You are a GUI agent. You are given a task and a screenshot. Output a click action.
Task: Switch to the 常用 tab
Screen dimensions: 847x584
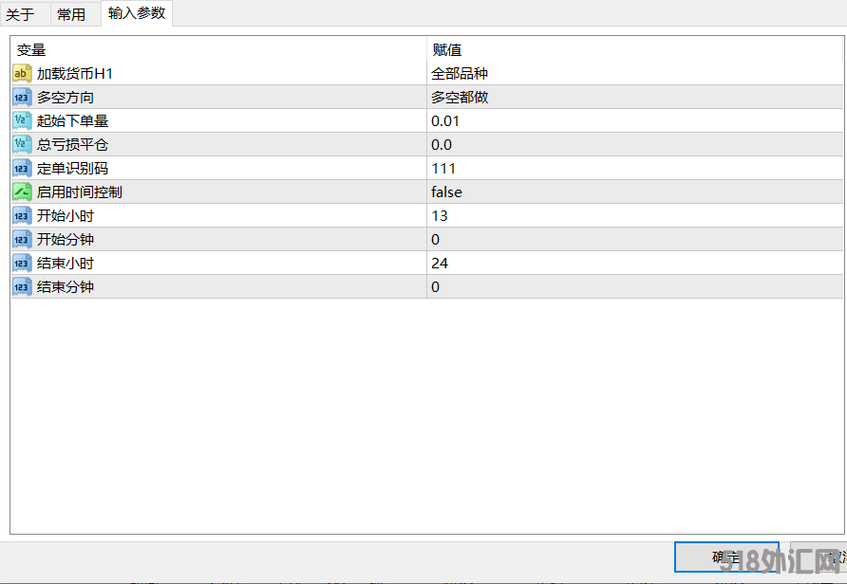71,14
